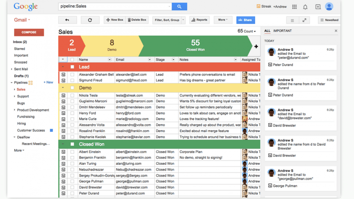Tick the checkbox beside Albert Einstein
Screen dimensions: 354x199
tap(72, 152)
